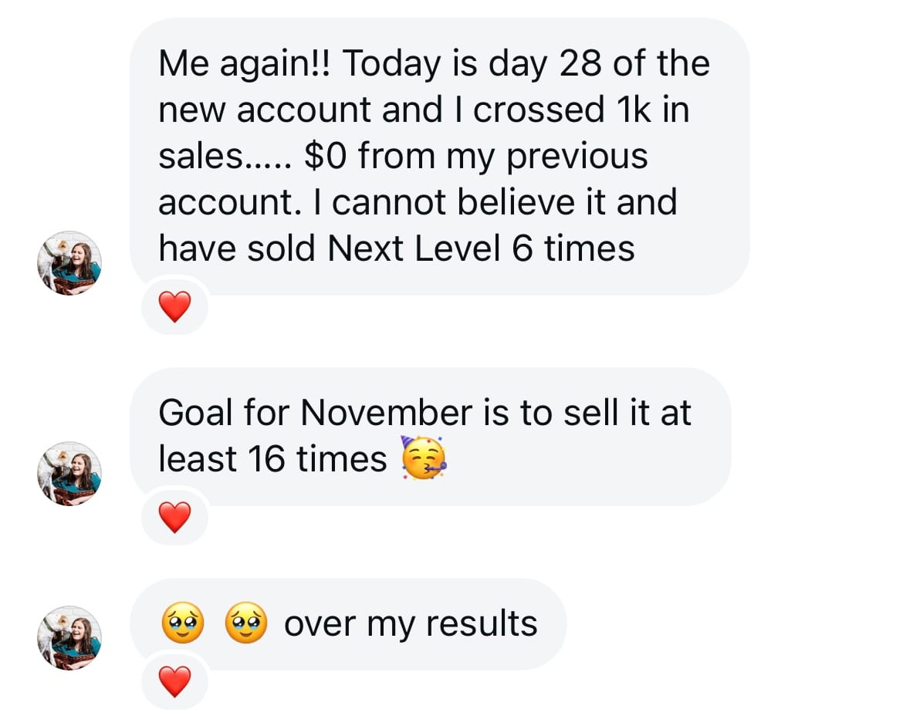Tap "6 times" at the first message's end

click(x=573, y=248)
